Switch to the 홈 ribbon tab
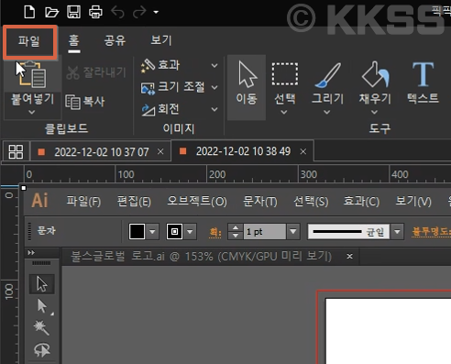 coord(74,41)
